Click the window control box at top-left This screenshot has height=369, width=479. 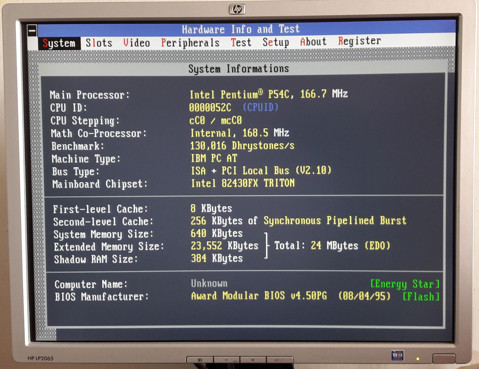coord(32,30)
